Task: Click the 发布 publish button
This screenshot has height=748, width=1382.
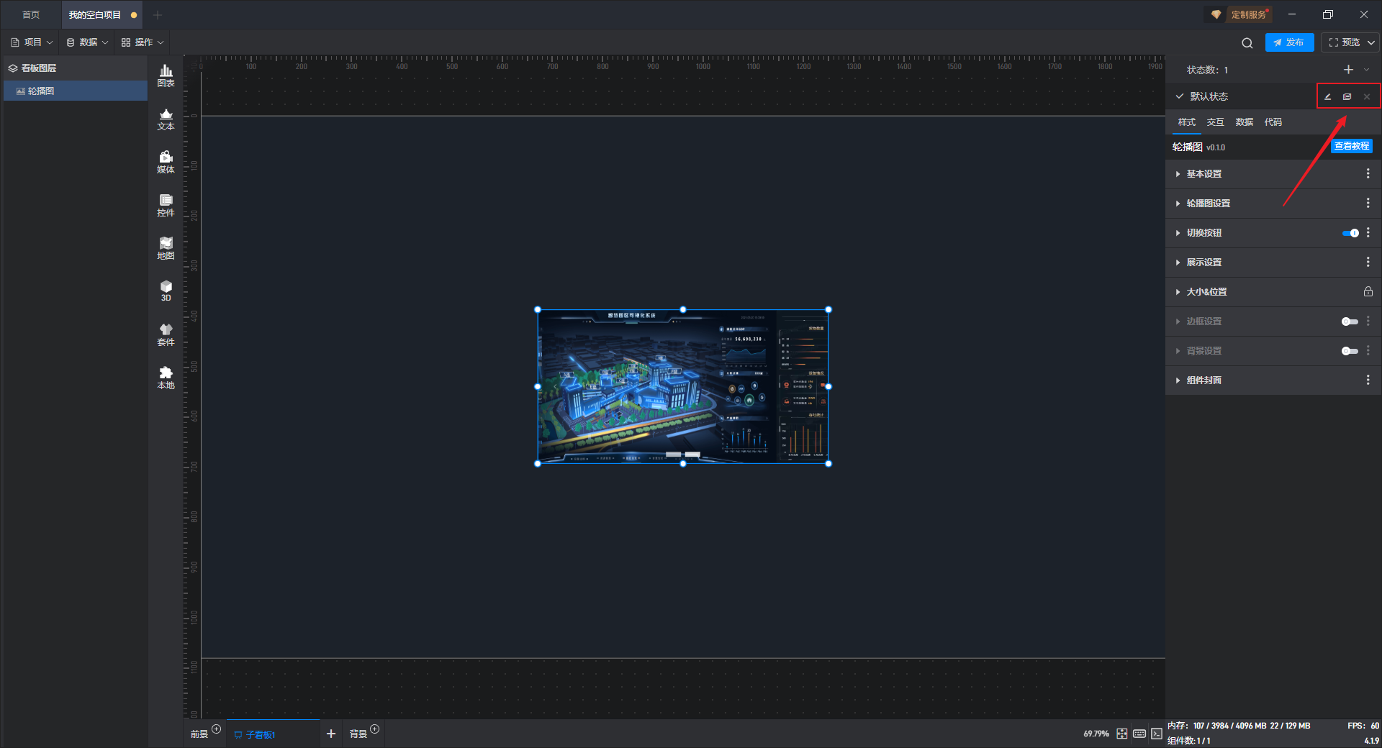Action: click(1289, 42)
